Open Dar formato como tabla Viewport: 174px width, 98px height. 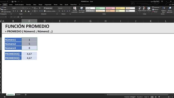(82, 10)
